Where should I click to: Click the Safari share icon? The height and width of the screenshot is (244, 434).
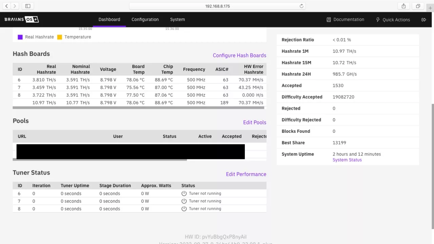click(403, 6)
